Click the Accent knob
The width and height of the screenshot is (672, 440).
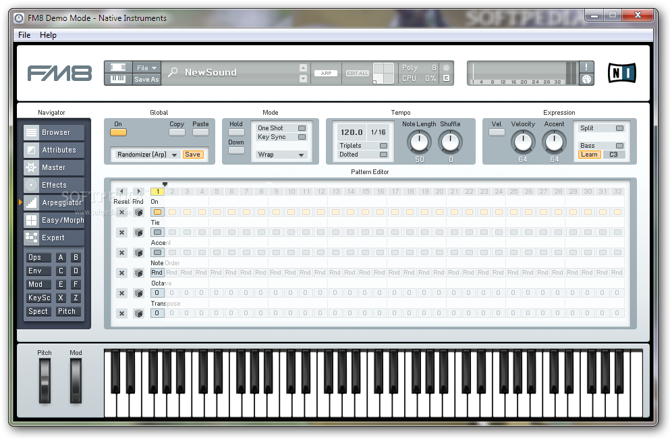554,142
